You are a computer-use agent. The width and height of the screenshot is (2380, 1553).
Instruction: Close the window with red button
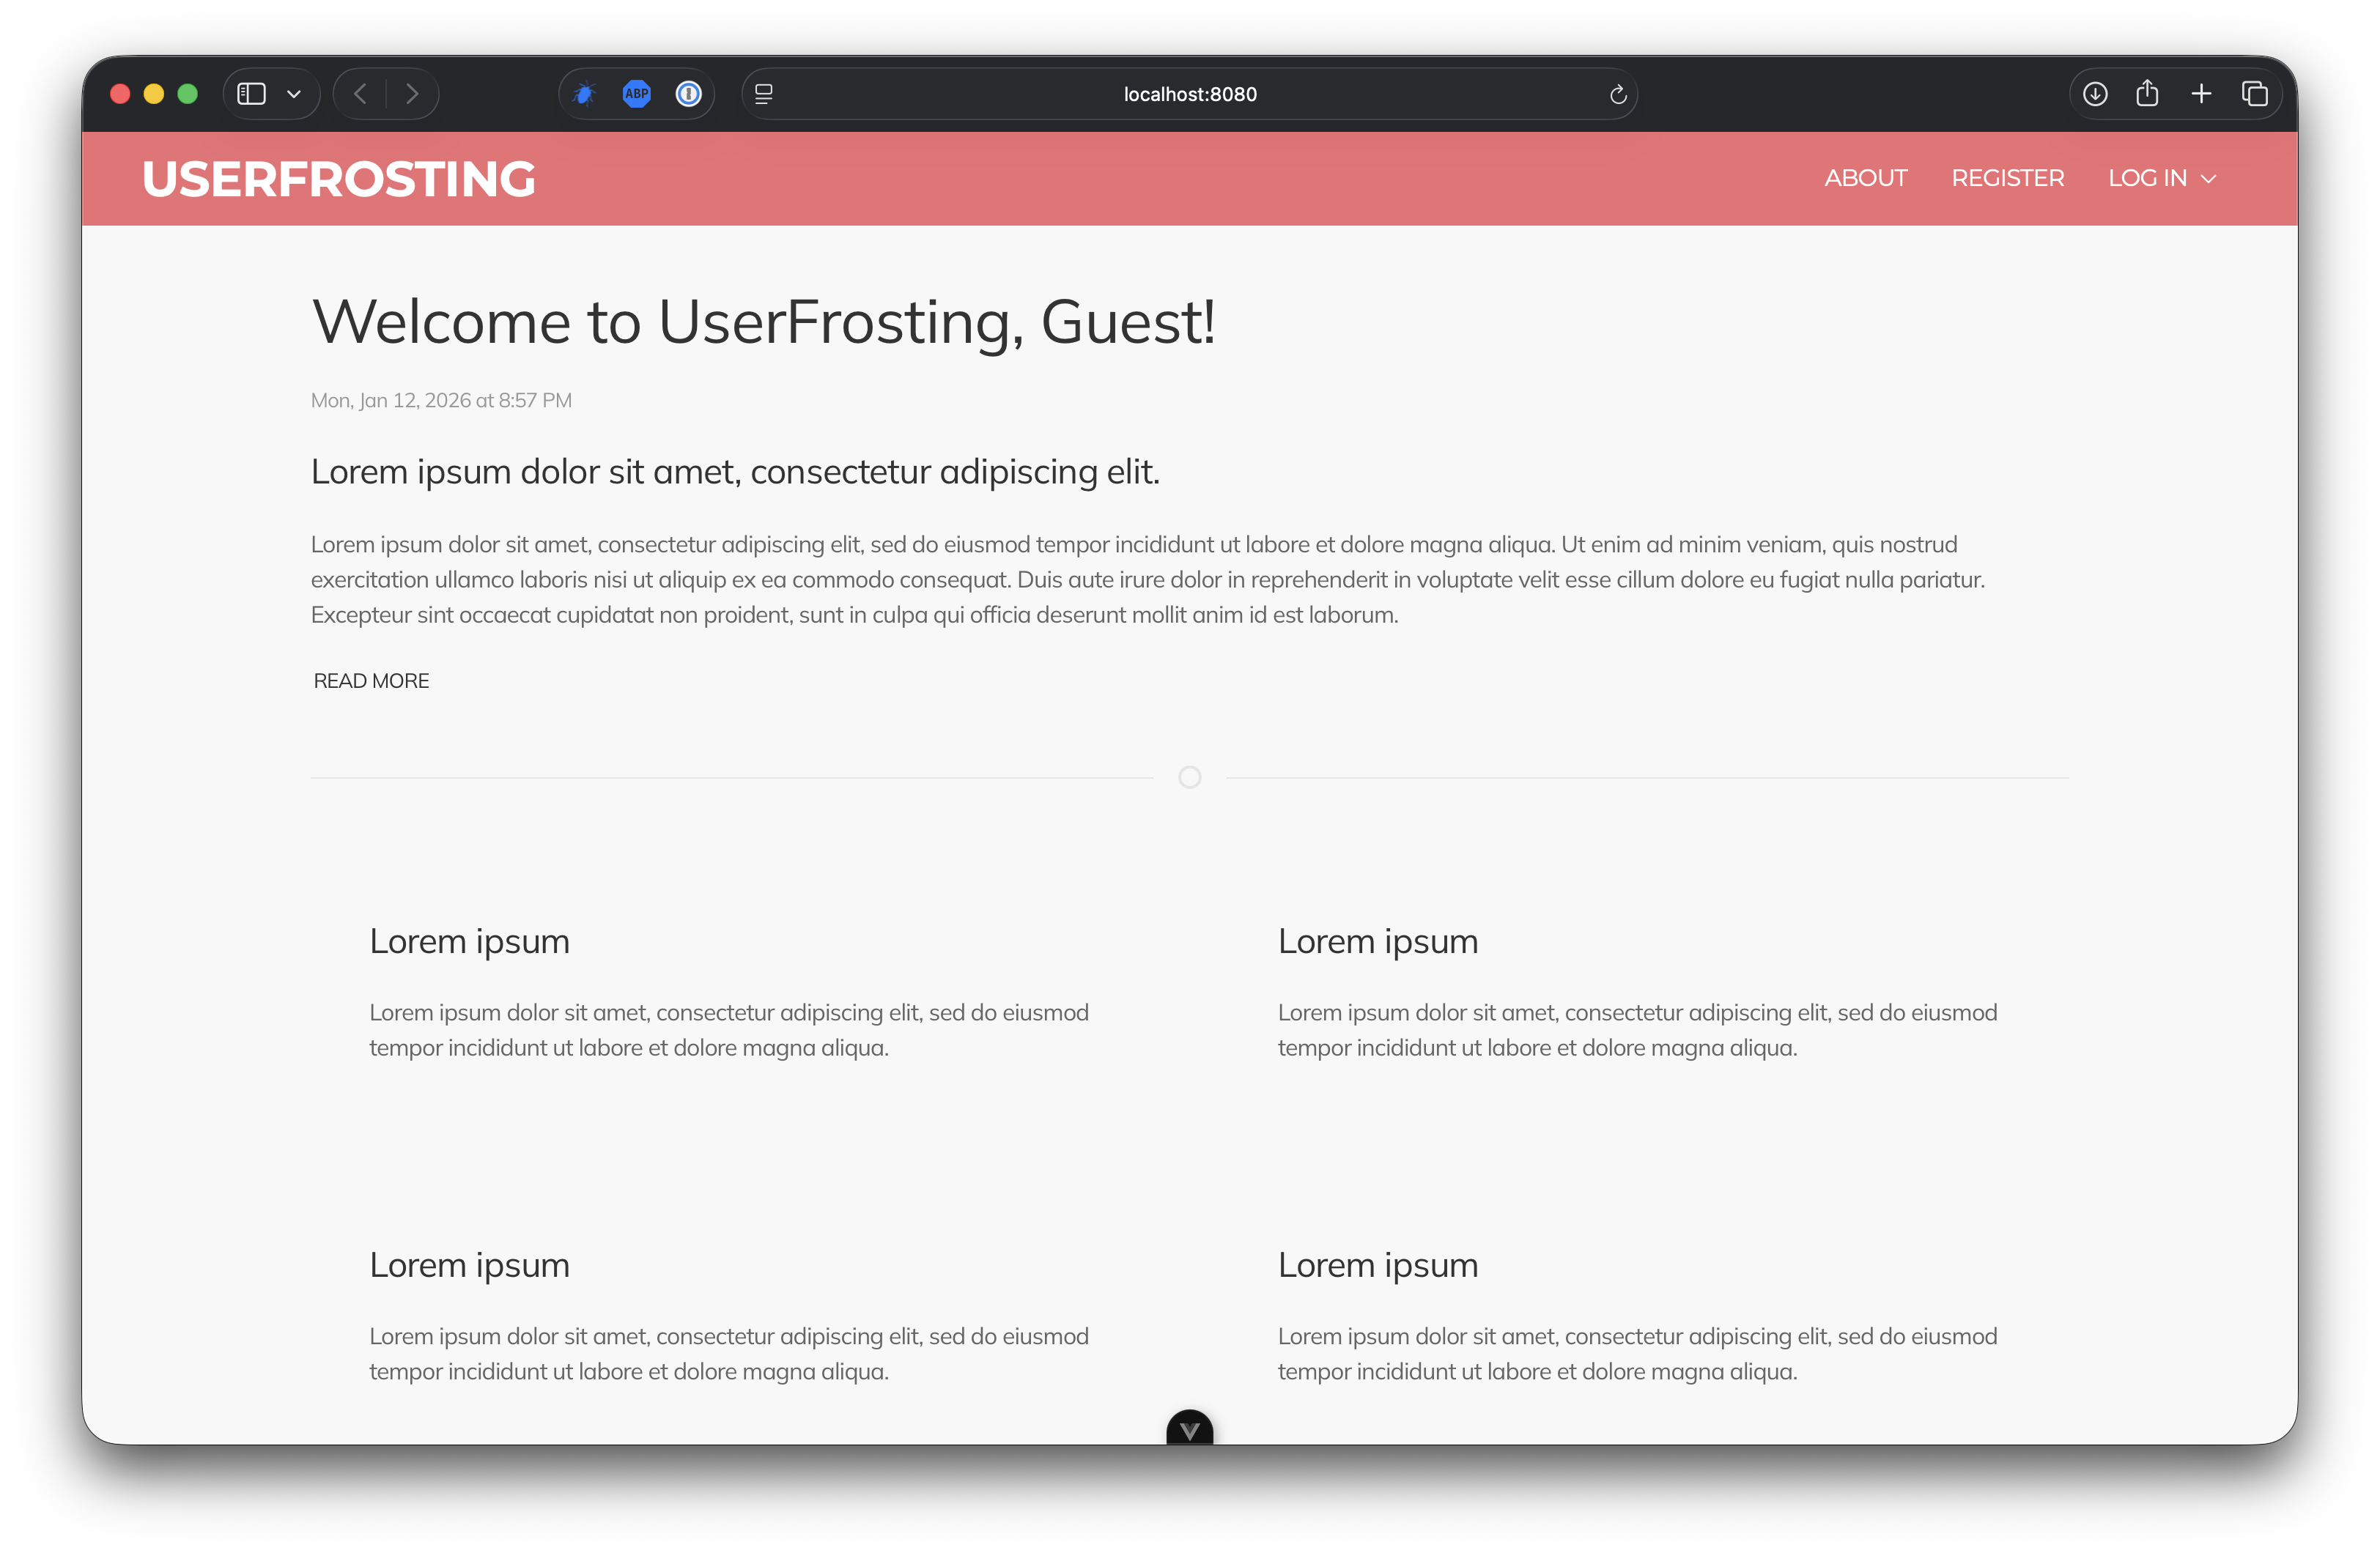(120, 94)
